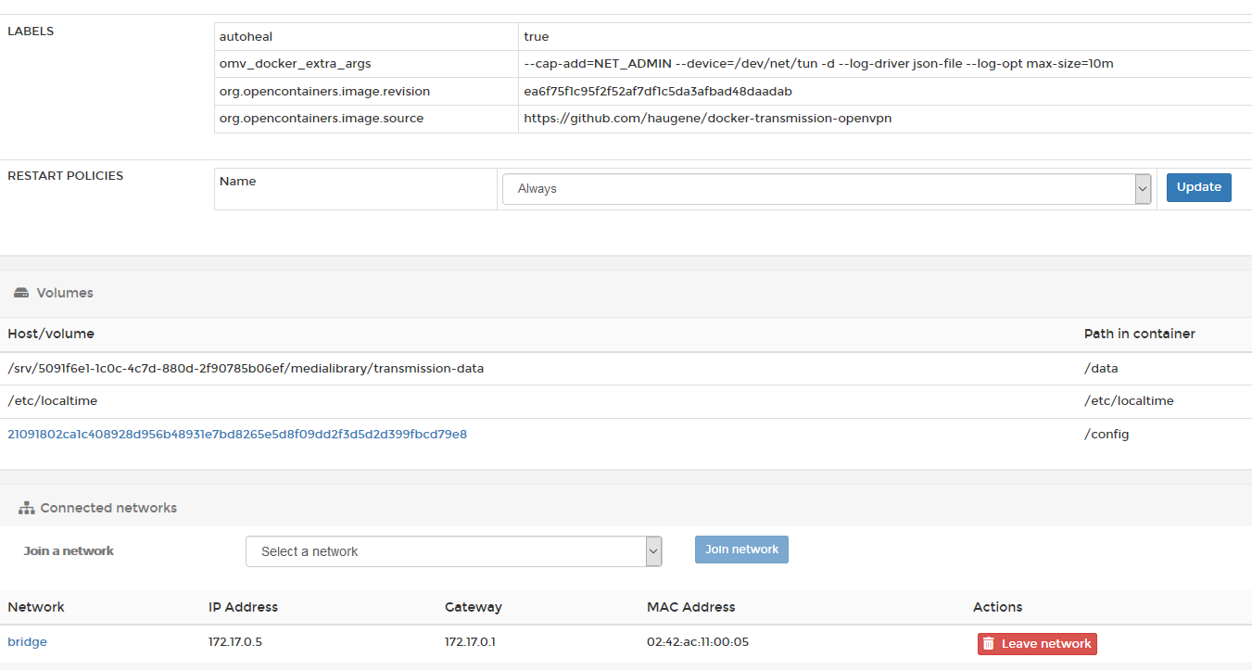The height and width of the screenshot is (670, 1252).
Task: Click the Leave network button
Action: (x=1037, y=643)
